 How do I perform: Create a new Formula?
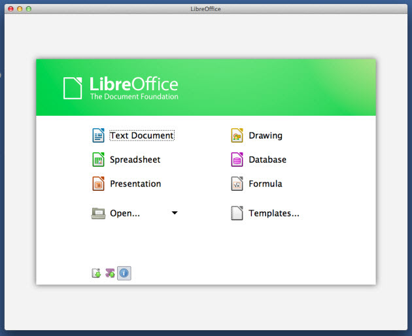(266, 184)
